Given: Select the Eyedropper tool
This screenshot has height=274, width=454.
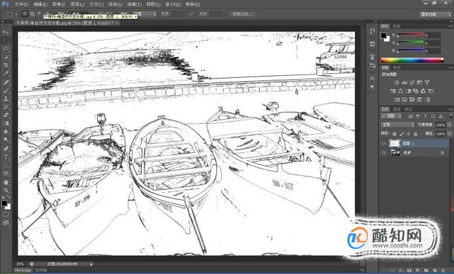Looking at the screenshot, I should tap(6, 74).
